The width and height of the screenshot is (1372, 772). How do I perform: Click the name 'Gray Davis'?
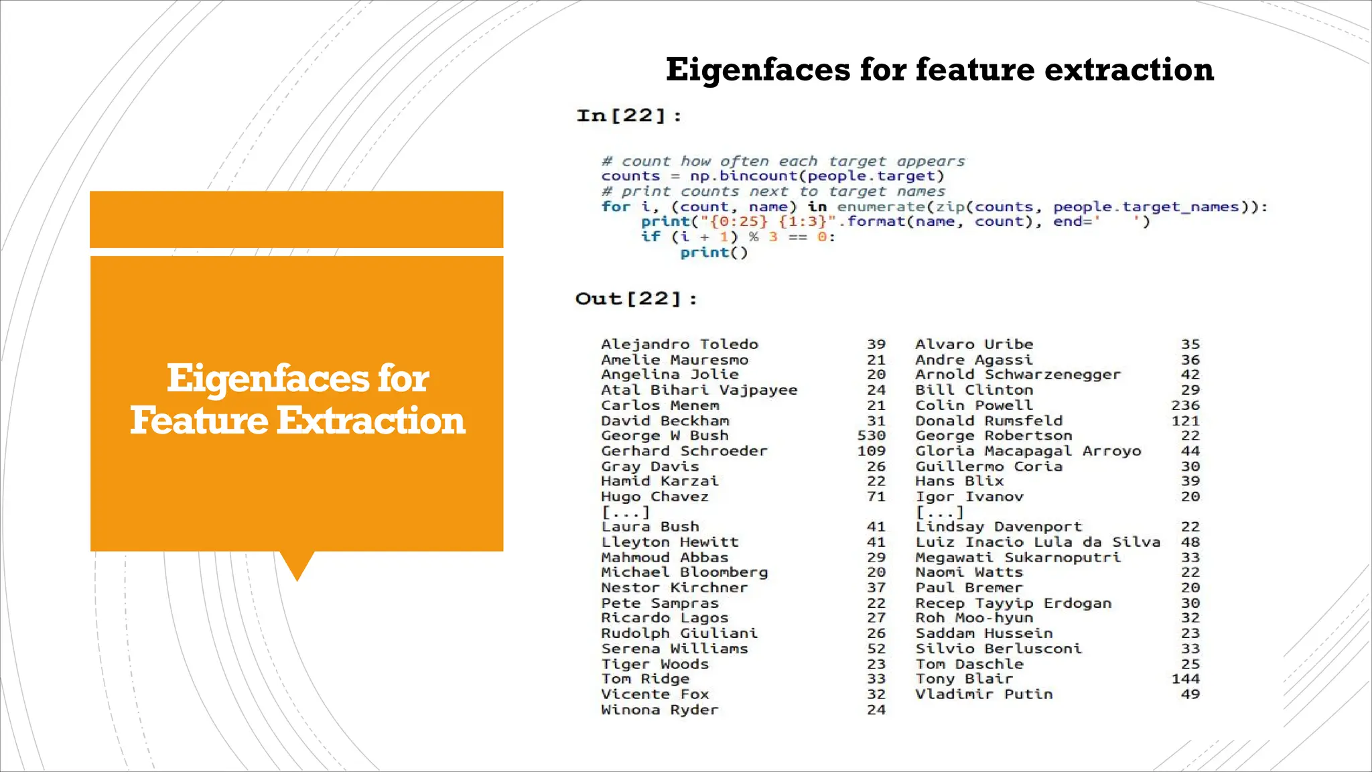click(650, 466)
